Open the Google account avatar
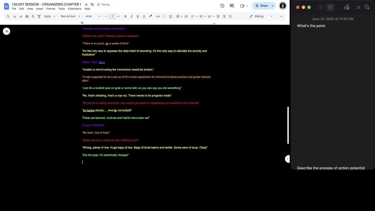Screen dimensions: 375x211 pos(283,6)
